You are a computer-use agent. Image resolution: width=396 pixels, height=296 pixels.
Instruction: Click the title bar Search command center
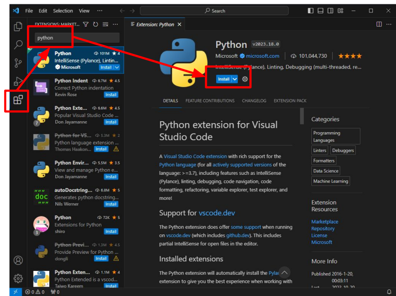pos(214,10)
